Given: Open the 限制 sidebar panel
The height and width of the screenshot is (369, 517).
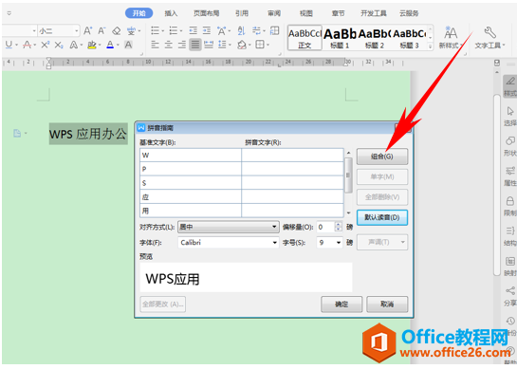Looking at the screenshot, I should (509, 207).
